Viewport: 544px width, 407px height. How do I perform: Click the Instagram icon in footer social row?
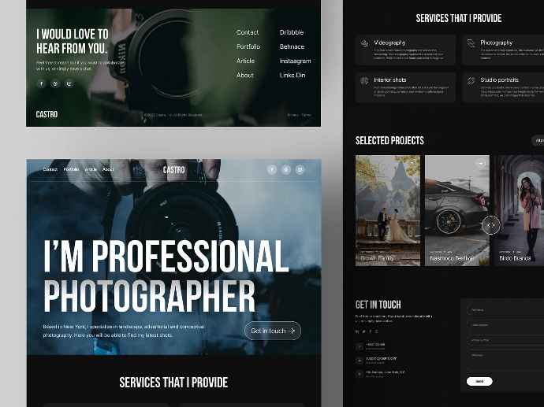coord(69,83)
